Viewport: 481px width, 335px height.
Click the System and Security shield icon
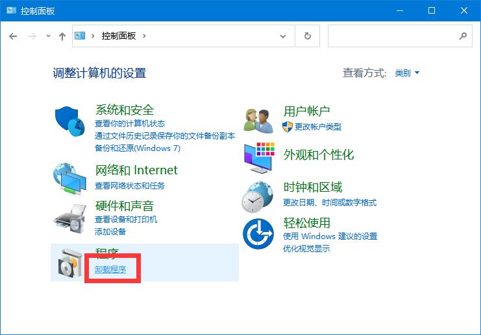click(70, 121)
